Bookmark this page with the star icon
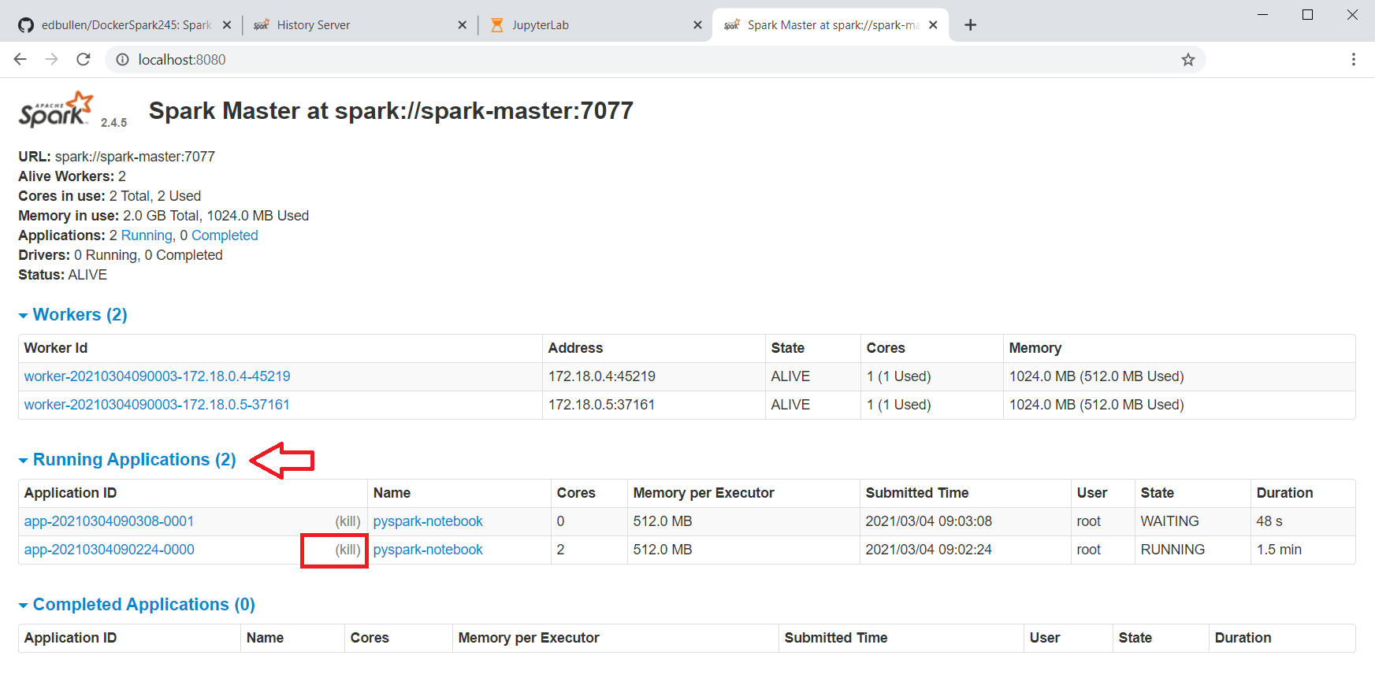This screenshot has width=1375, height=678. tap(1188, 59)
